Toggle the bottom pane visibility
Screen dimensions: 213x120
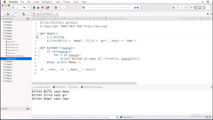point(200,8)
